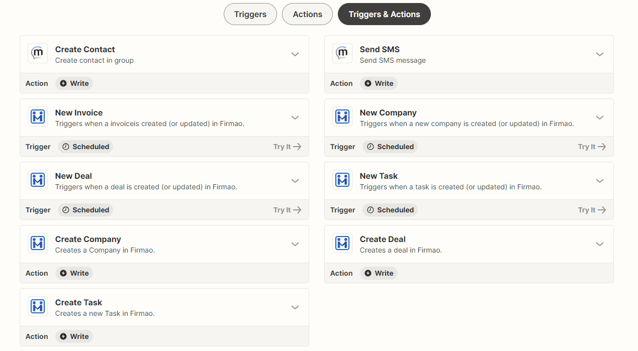The height and width of the screenshot is (351, 638).
Task: Open the Create Deal title
Action: [x=383, y=239]
